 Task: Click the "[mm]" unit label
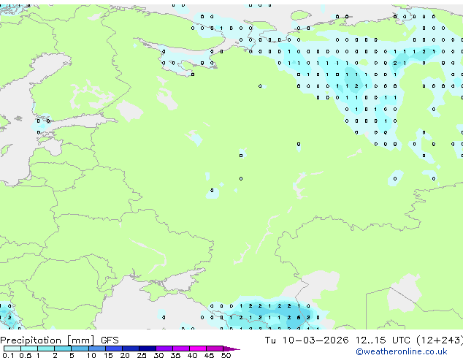(x=81, y=340)
